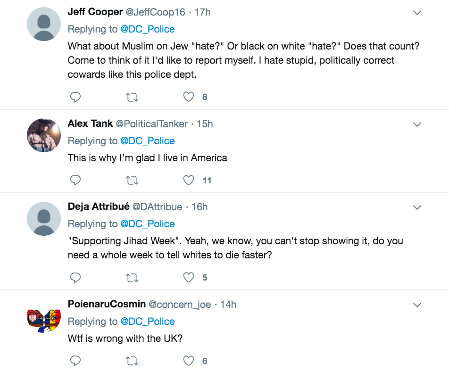Image resolution: width=449 pixels, height=372 pixels.
Task: Reply to Jeff Cooper's tweet
Action: [x=75, y=97]
